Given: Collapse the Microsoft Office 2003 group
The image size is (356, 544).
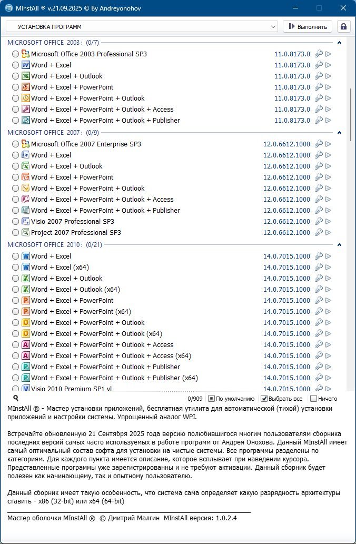Looking at the screenshot, I should pos(339,43).
